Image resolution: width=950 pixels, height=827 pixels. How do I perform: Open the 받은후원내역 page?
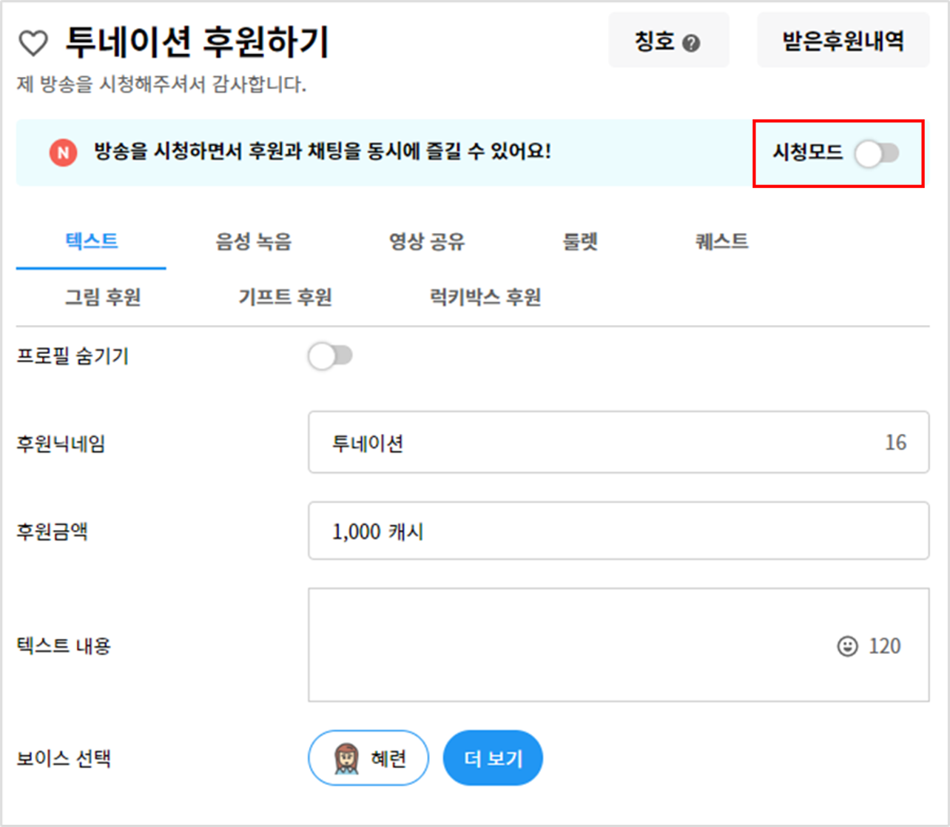(843, 40)
